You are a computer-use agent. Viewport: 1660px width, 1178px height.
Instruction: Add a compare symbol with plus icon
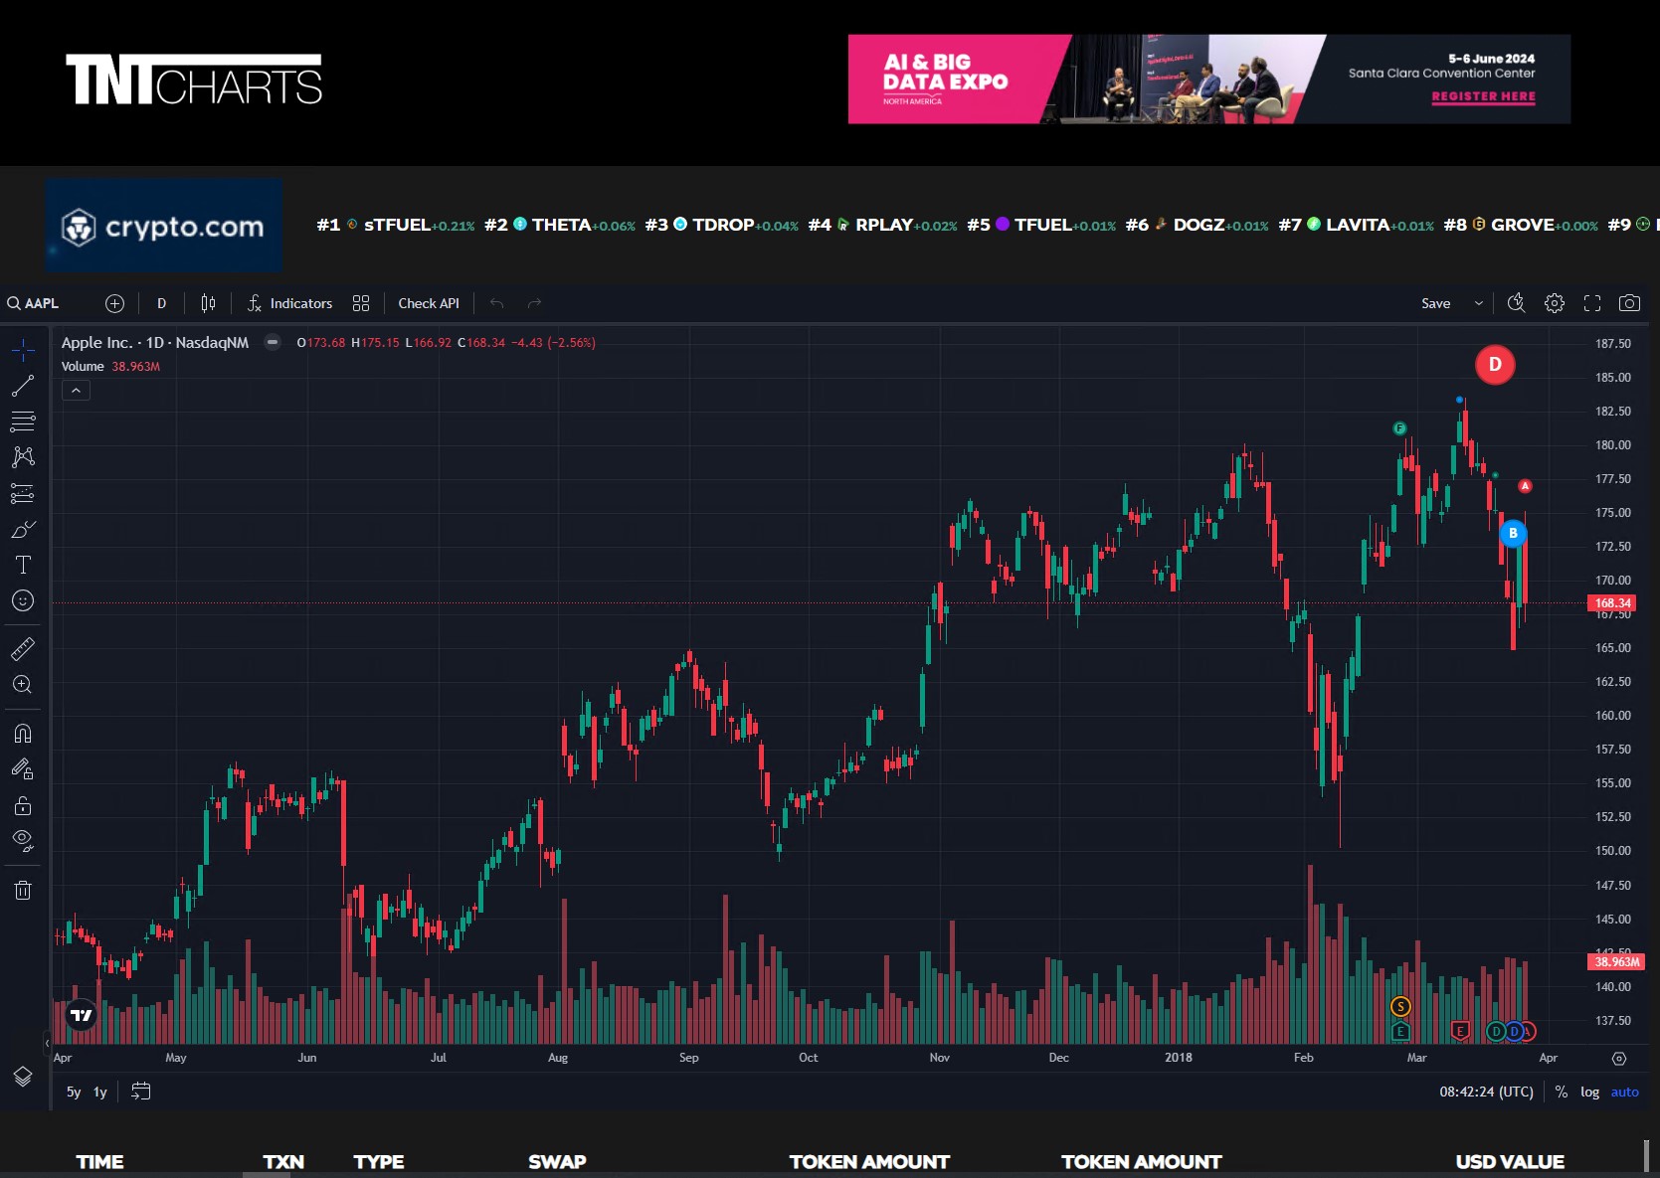(114, 303)
